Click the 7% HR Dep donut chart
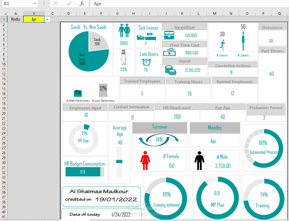289x221 pixels. pyautogui.click(x=84, y=139)
